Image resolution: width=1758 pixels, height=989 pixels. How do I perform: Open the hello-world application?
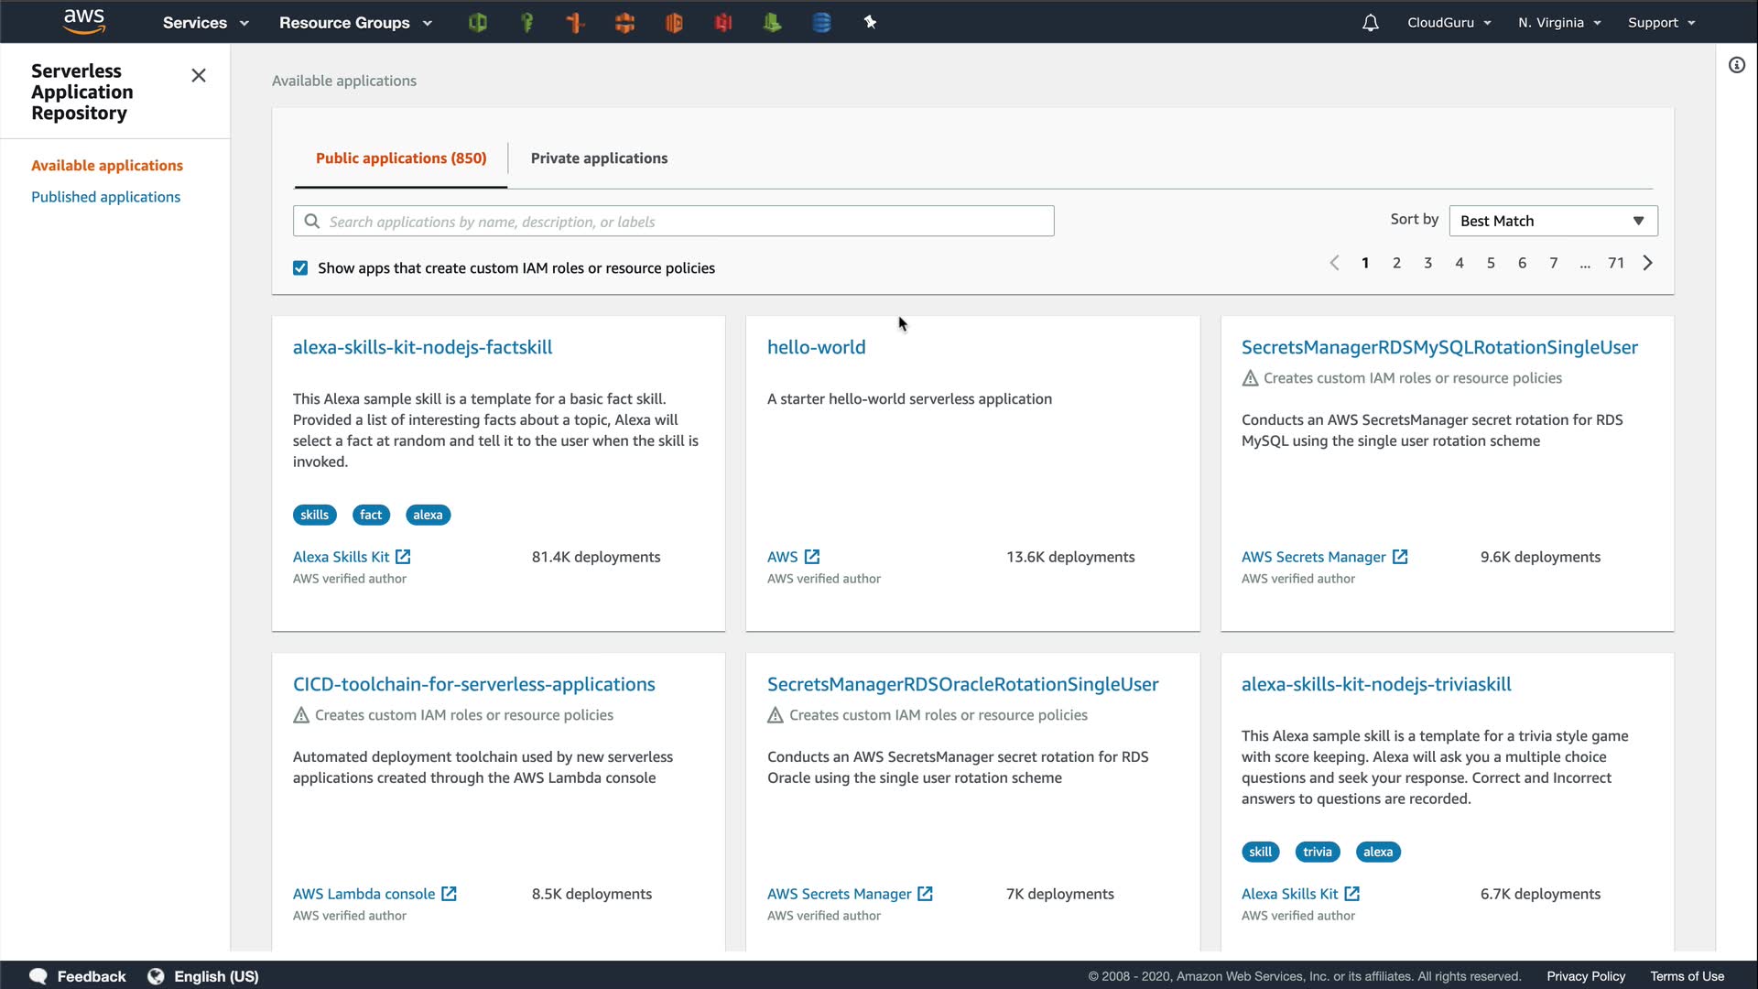[816, 347]
